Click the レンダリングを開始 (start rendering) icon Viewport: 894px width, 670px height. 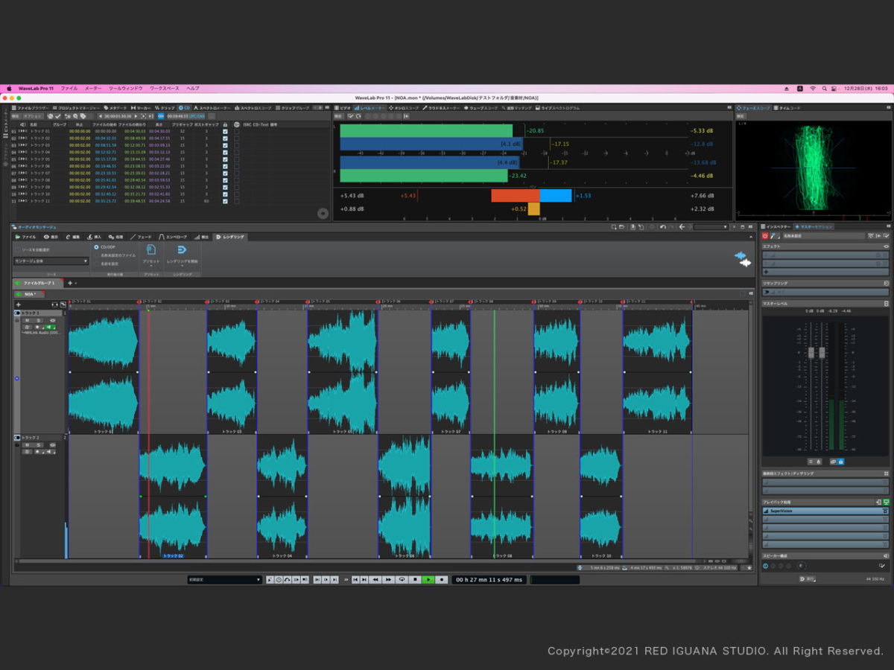click(182, 250)
